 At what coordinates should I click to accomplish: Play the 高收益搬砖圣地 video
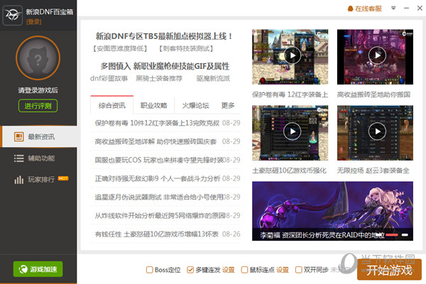pos(377,55)
